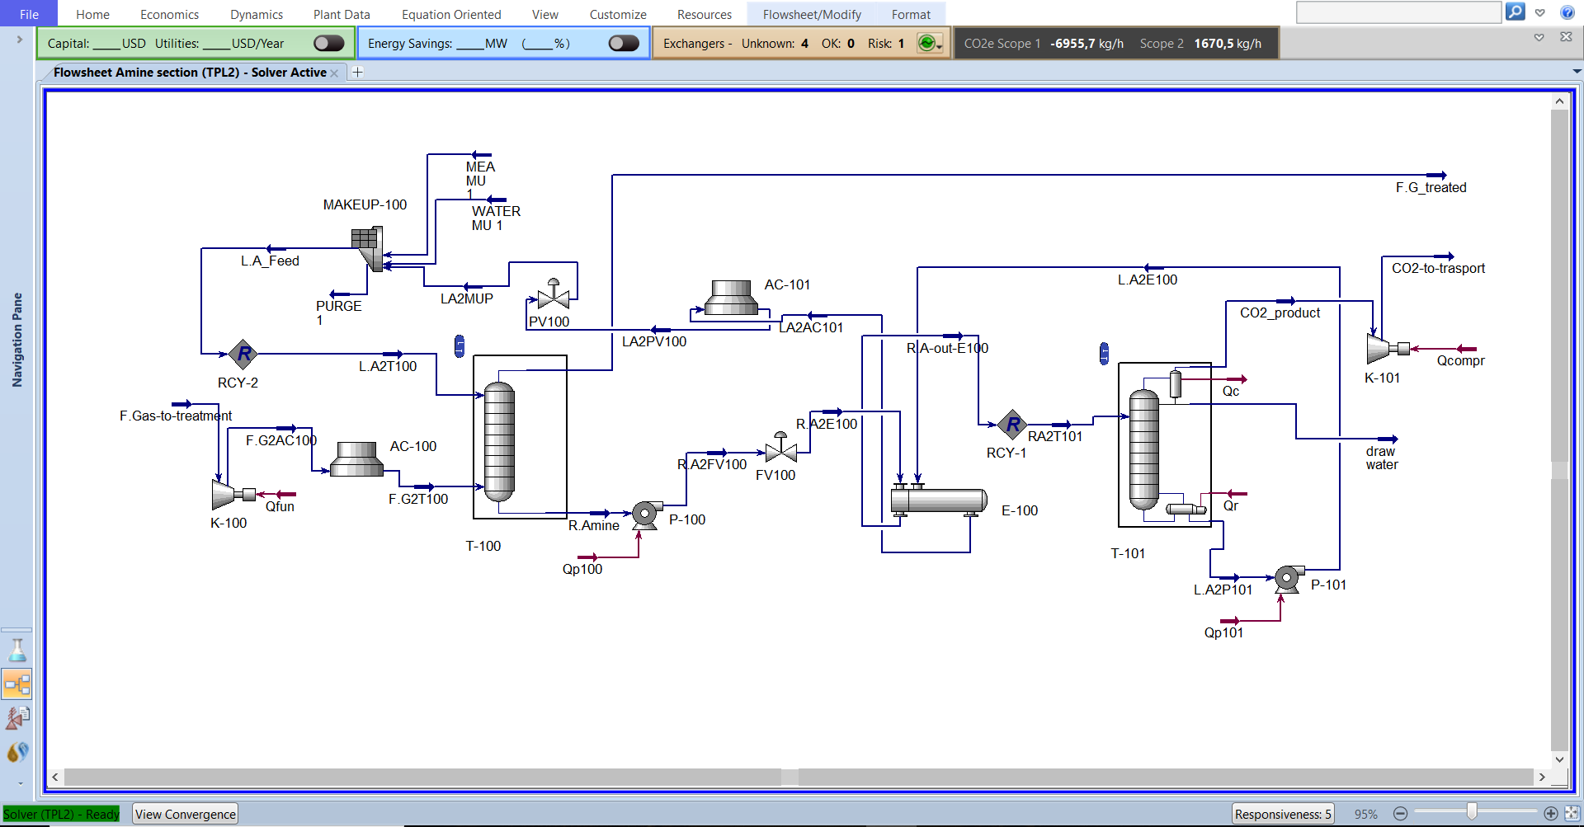Image resolution: width=1584 pixels, height=827 pixels.
Task: Open Properties environment flask icon
Action: (17, 651)
